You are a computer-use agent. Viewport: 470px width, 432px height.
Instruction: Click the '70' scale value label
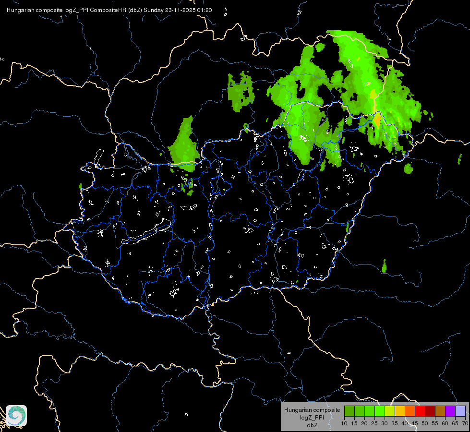click(465, 423)
